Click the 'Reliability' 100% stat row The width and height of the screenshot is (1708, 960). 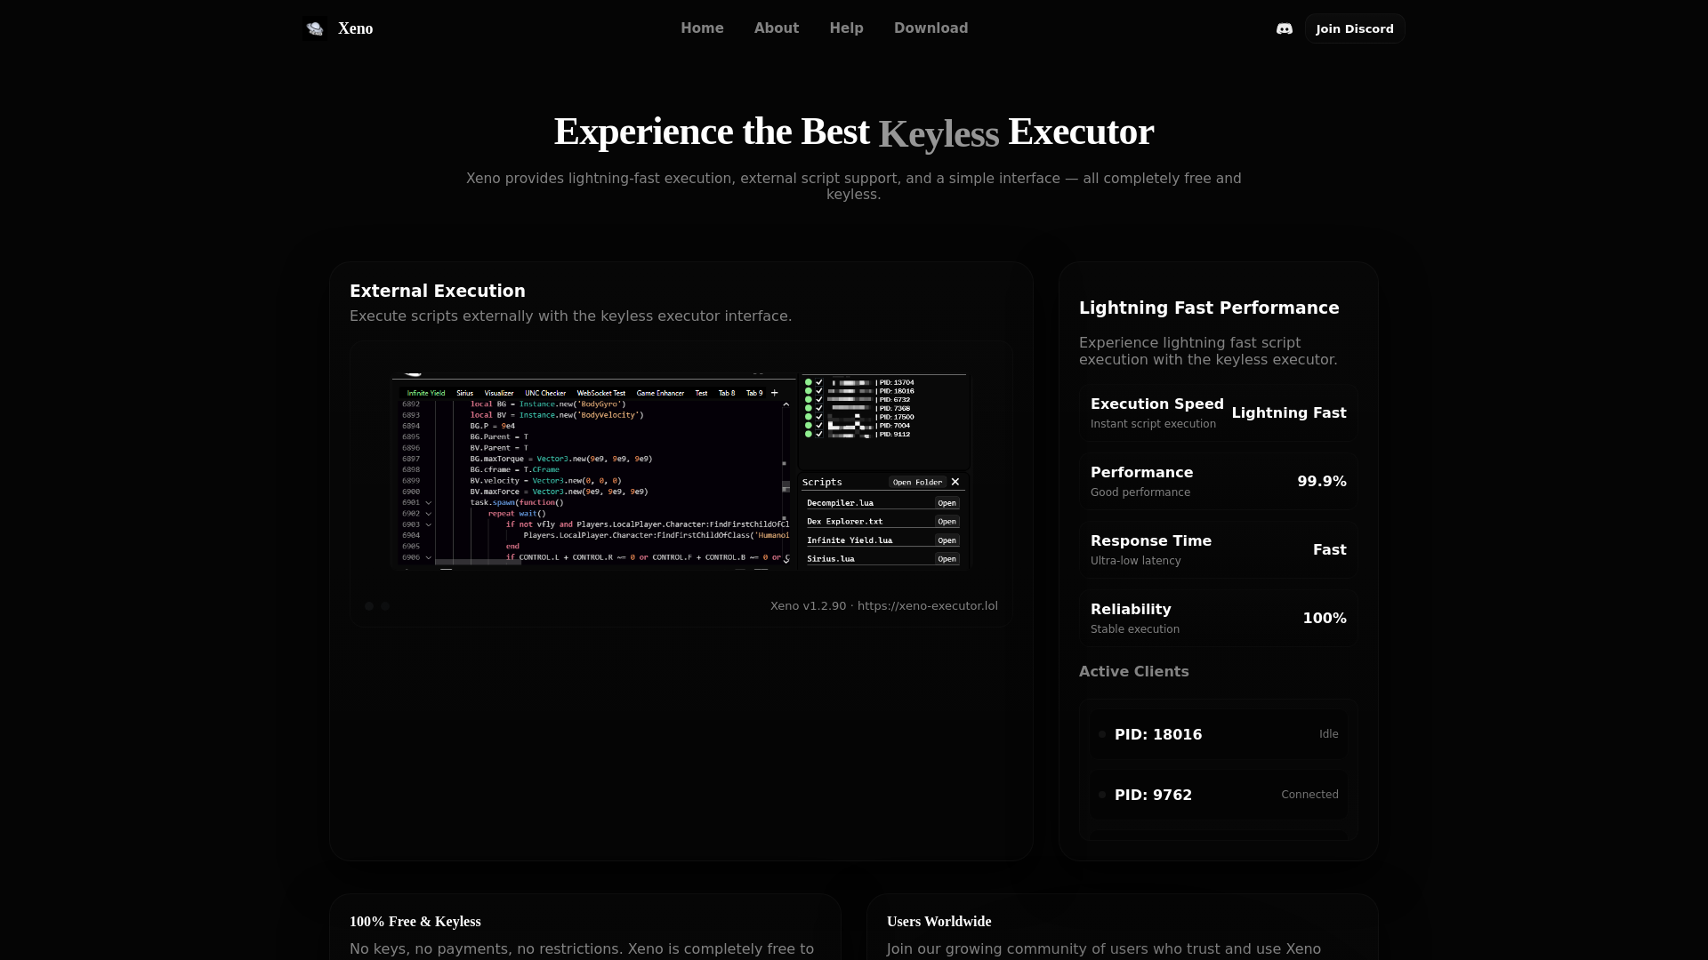tap(1218, 619)
